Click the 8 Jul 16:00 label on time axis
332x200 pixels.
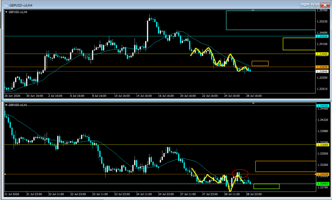coord(99,96)
